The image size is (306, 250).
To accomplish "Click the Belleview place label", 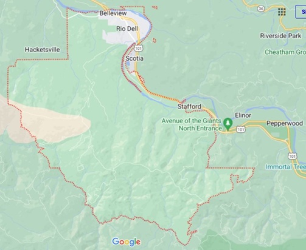I will (x=113, y=13).
